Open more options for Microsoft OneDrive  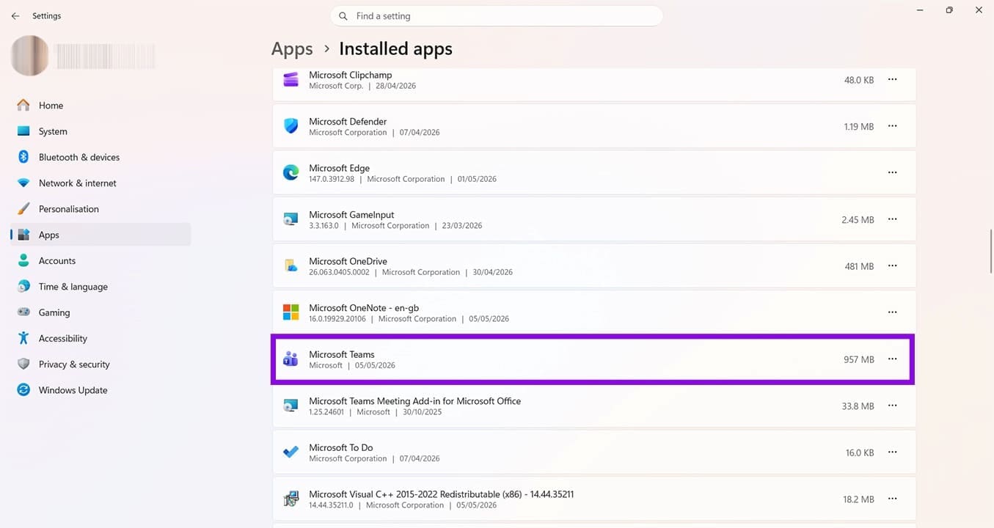pos(893,265)
